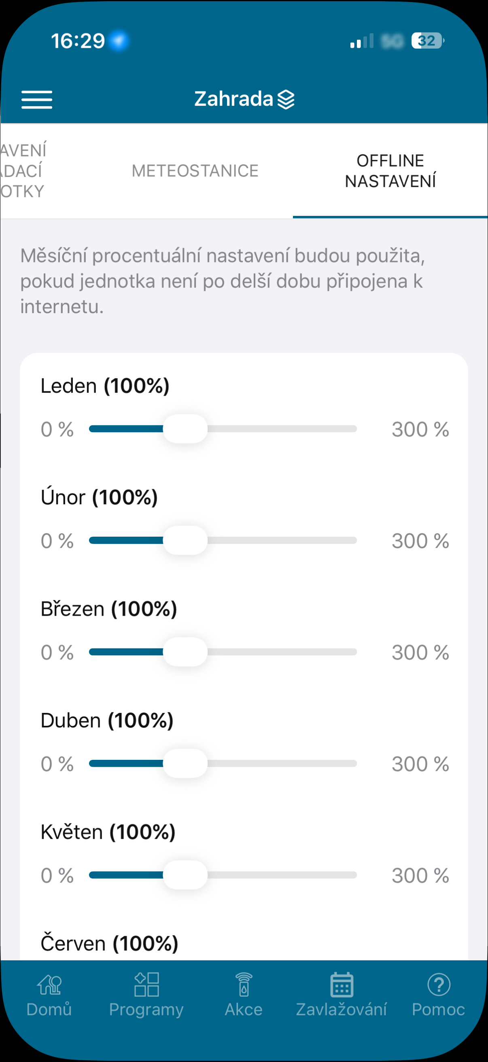Tap the 0 % label beside Duben
The width and height of the screenshot is (488, 1062).
(x=57, y=764)
